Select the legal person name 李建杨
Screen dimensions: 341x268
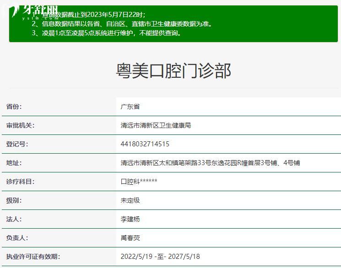pyautogui.click(x=130, y=219)
